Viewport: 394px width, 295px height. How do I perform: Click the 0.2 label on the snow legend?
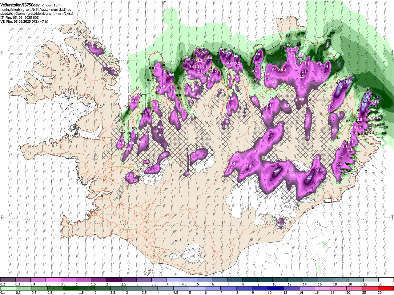click(x=2, y=284)
